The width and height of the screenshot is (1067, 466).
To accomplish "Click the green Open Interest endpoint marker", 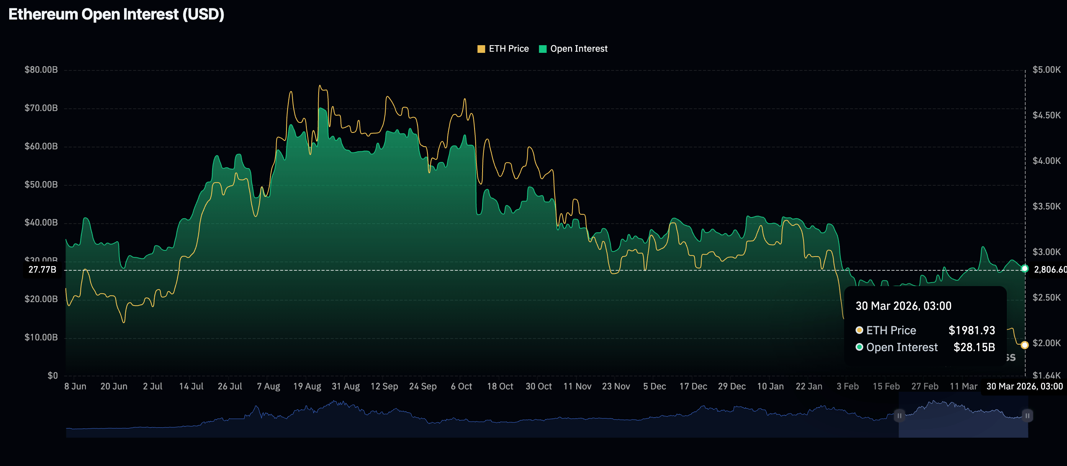I will [x=1024, y=269].
